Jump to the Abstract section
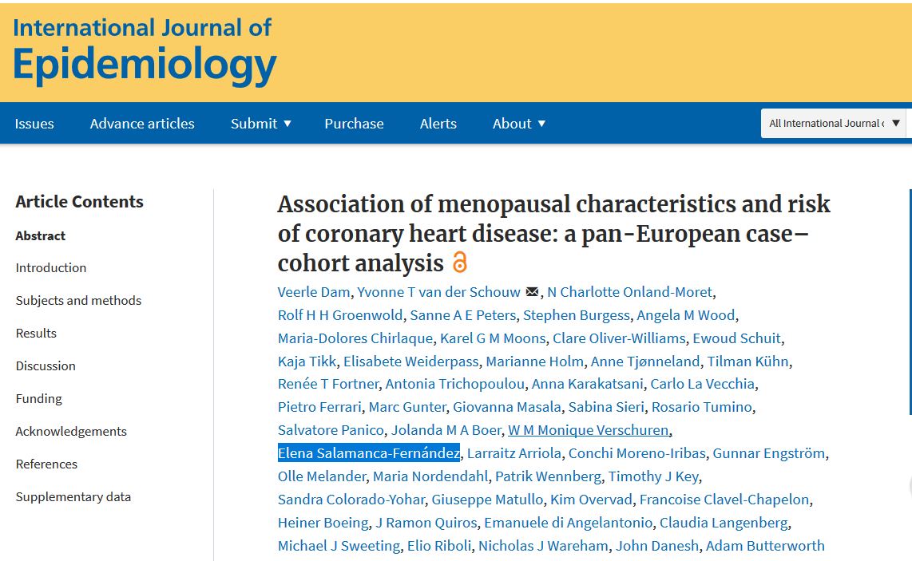Screen dimensions: 912x561 pos(41,235)
